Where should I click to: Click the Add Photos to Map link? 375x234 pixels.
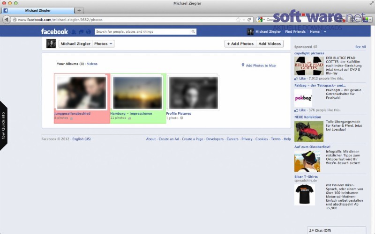coord(261,66)
